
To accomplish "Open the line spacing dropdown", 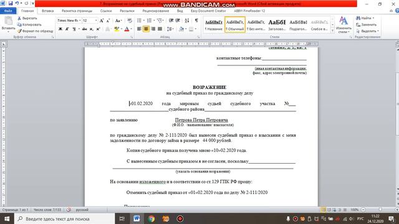I will click(171, 29).
